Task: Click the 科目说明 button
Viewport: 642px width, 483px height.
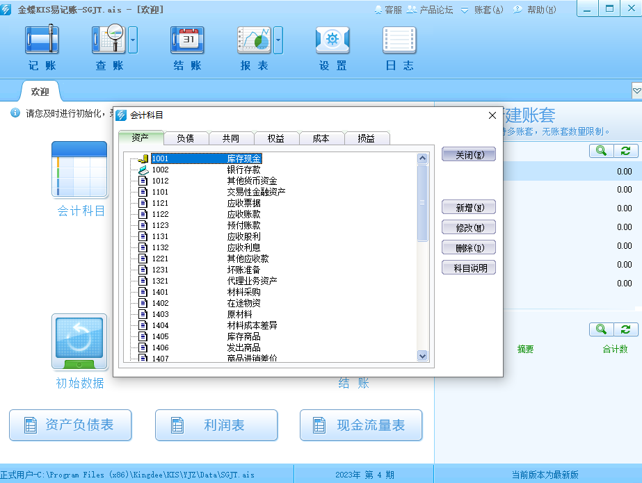Action: 469,268
